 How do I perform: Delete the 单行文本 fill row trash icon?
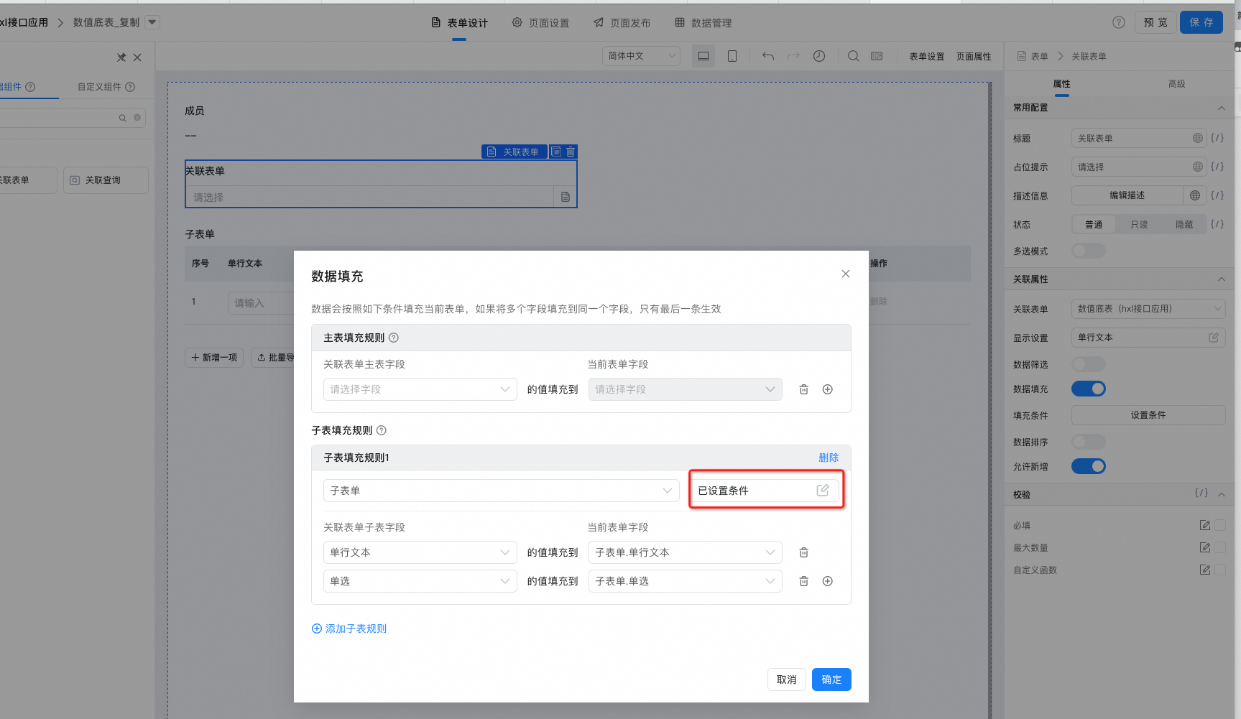tap(804, 552)
